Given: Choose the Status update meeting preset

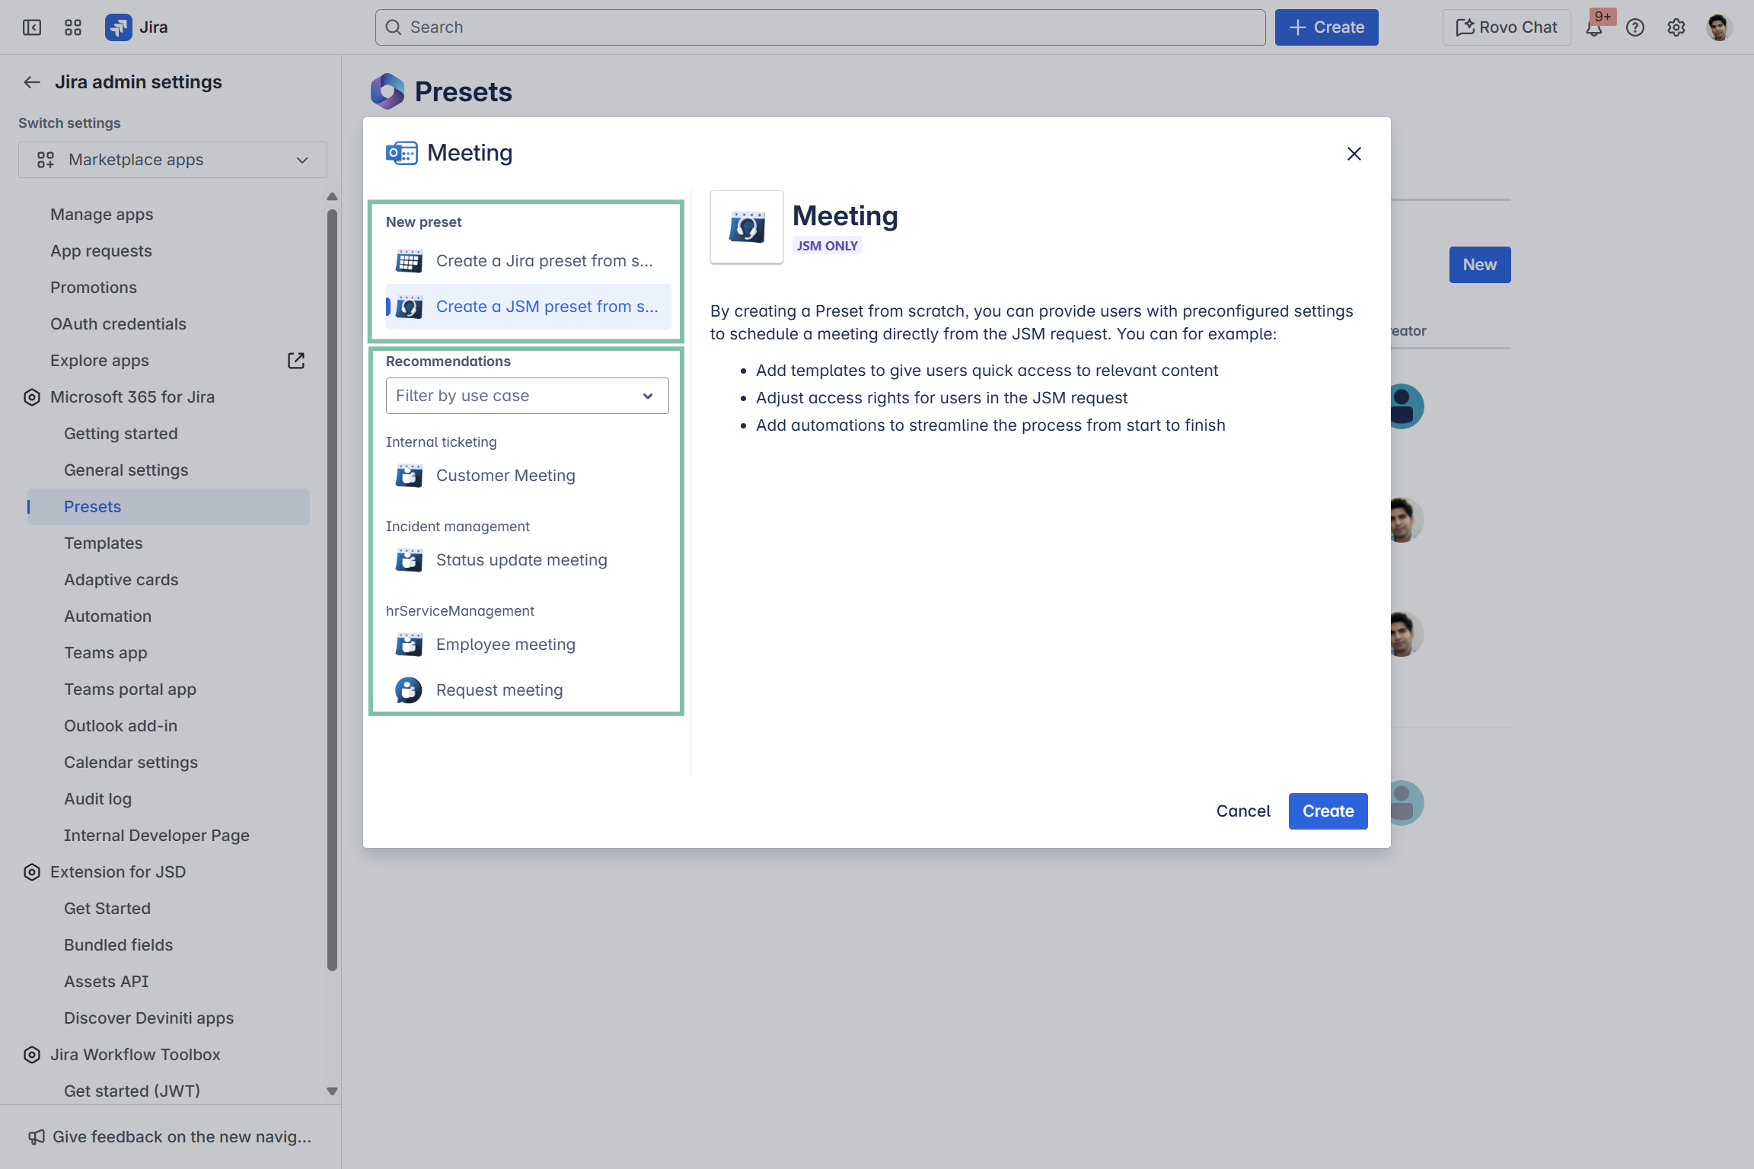Looking at the screenshot, I should tap(521, 560).
